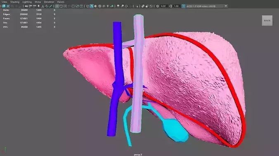Toggle the X-Ray icon
The height and width of the screenshot is (156, 279).
coord(143,6)
